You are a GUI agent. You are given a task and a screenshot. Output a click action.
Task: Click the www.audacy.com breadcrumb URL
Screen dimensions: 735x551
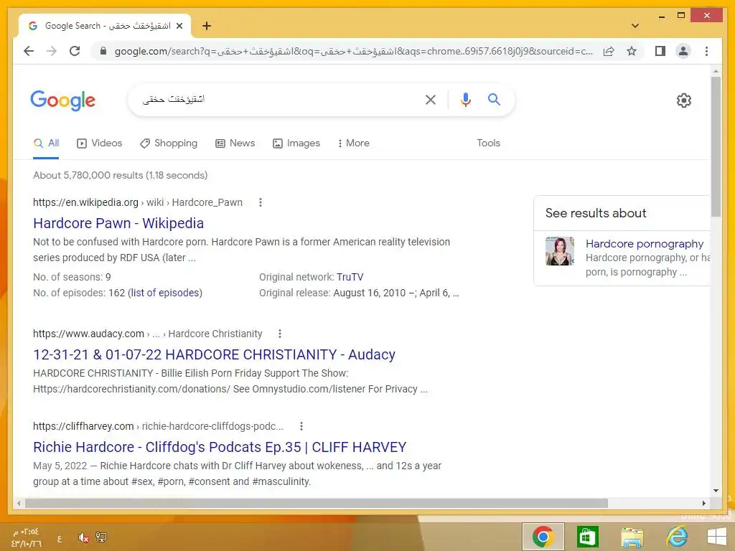[88, 334]
